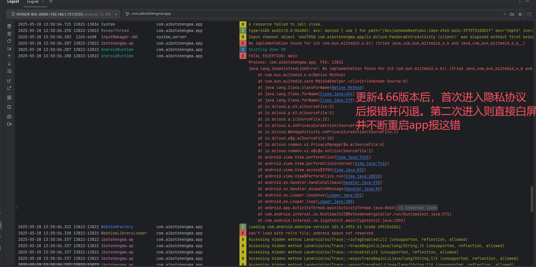Image resolution: width=536 pixels, height=267 pixels.
Task: Open Looper.java:201 source link
Action: point(344,195)
